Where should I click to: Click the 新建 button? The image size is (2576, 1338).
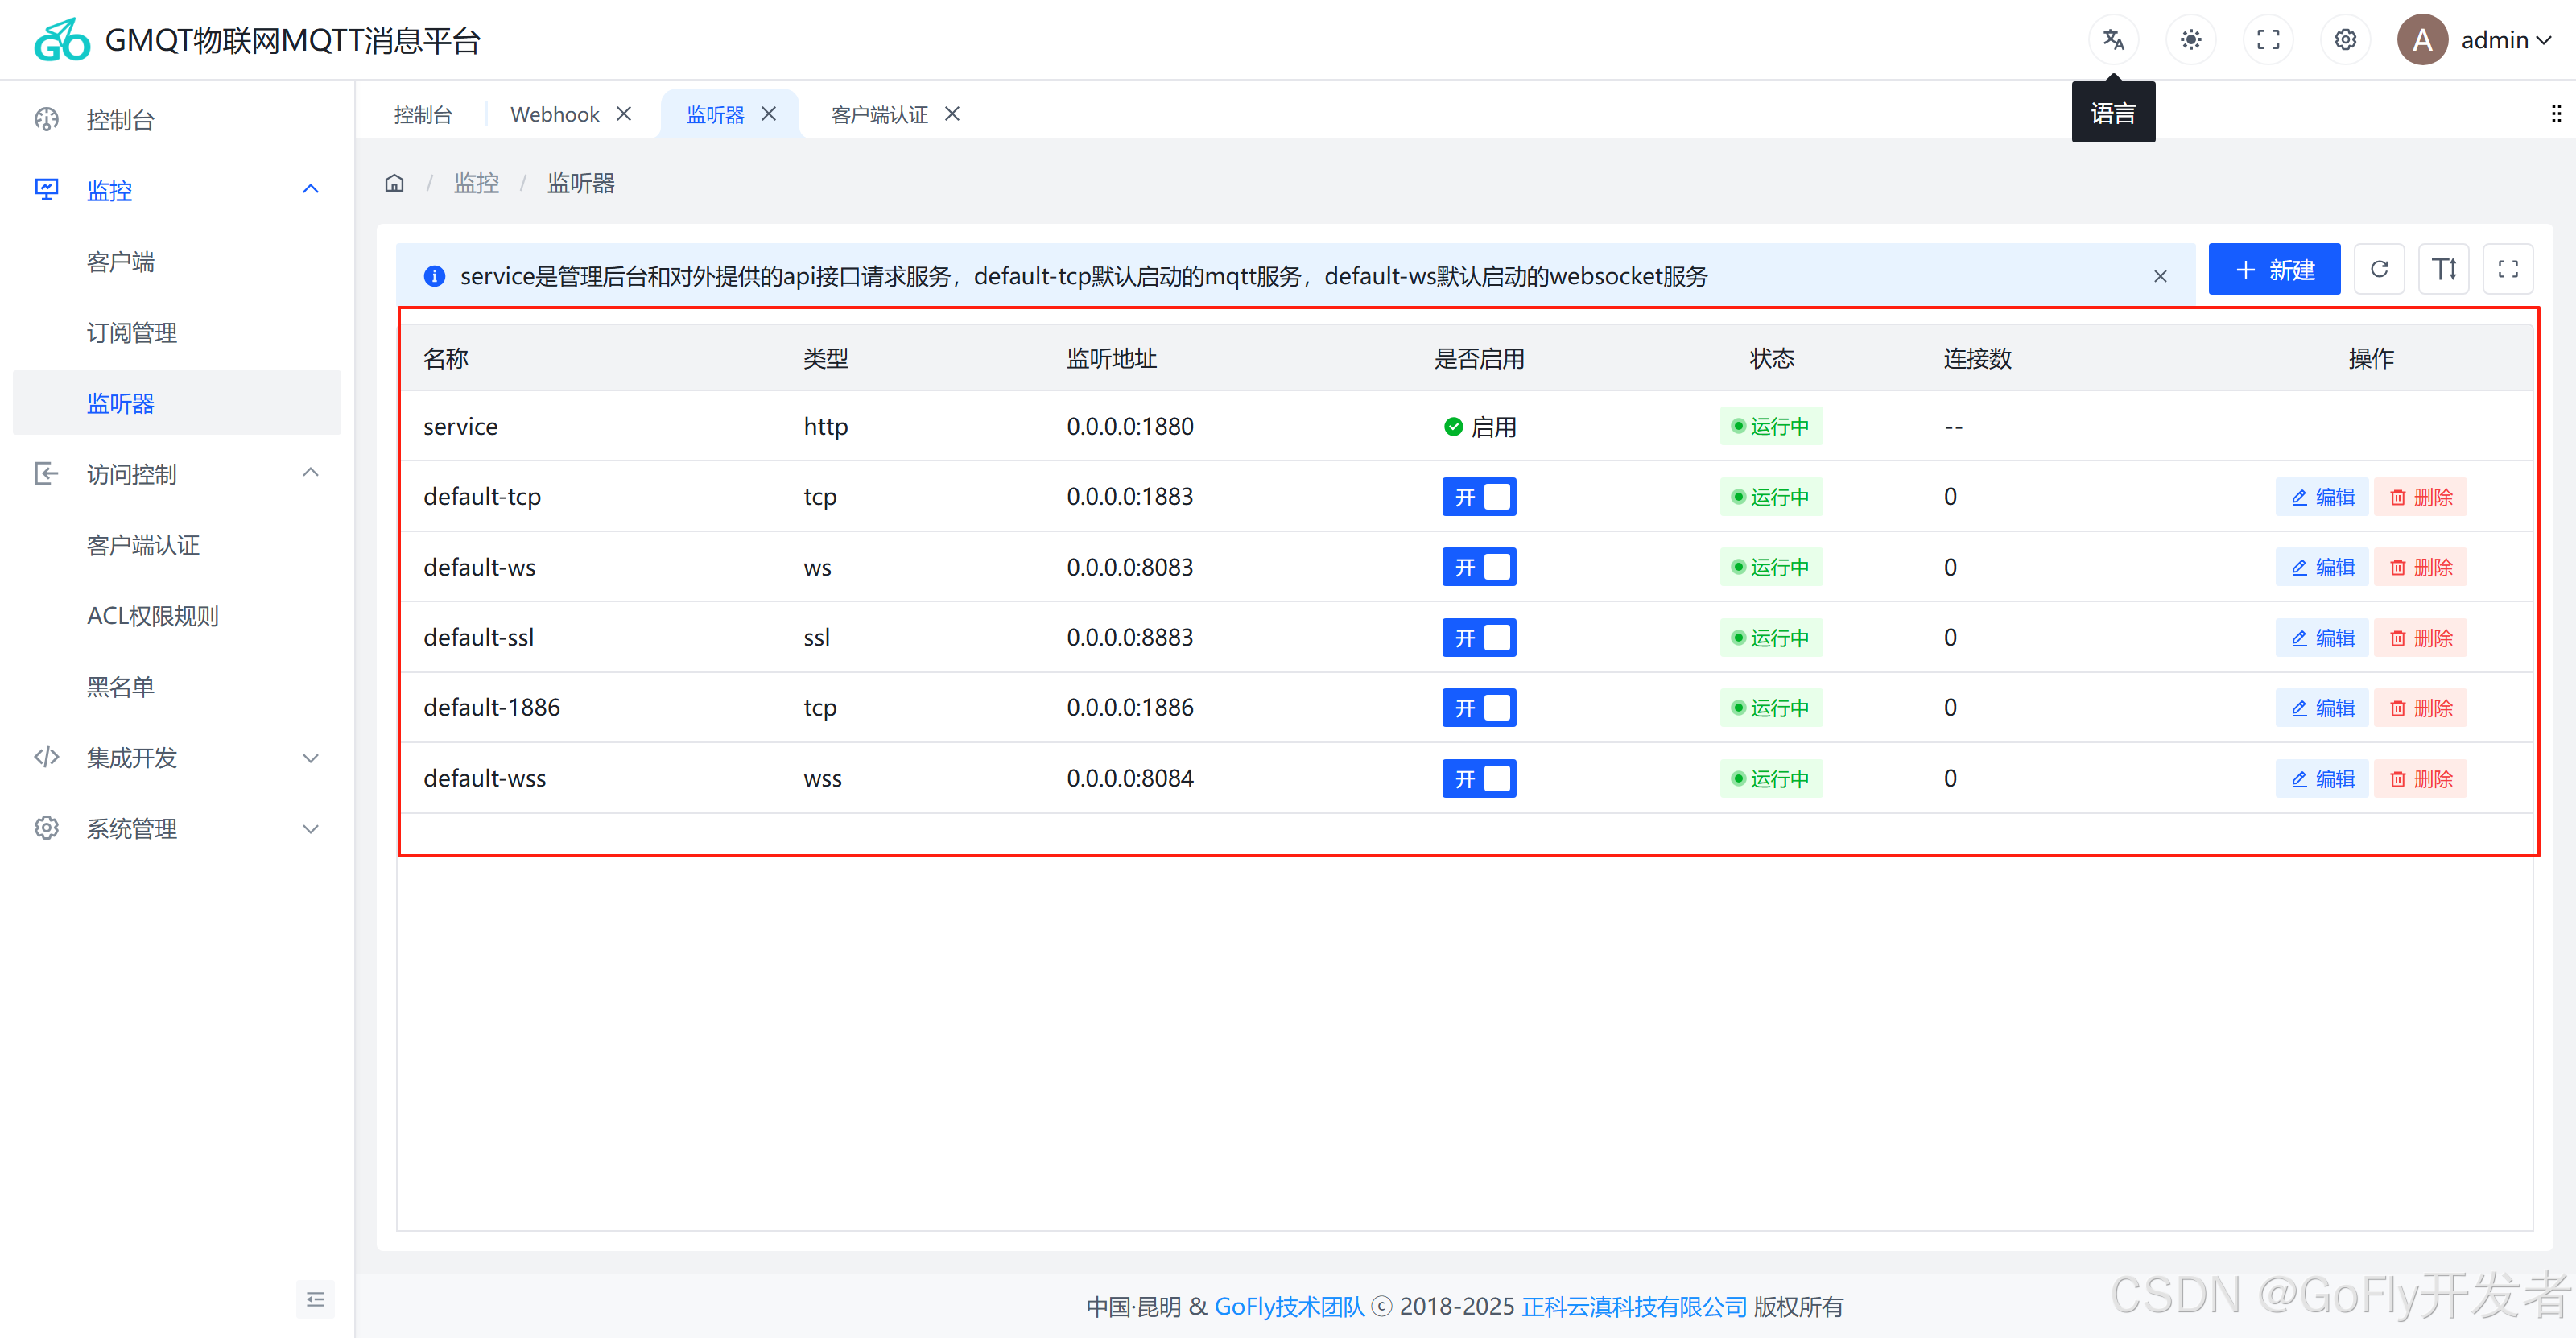tap(2273, 269)
